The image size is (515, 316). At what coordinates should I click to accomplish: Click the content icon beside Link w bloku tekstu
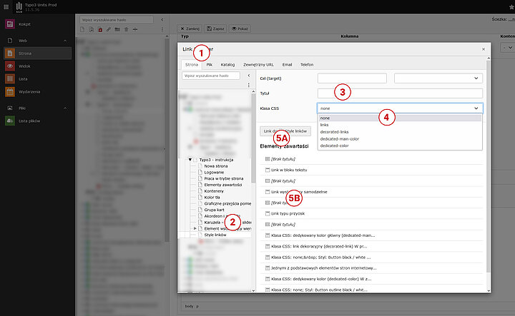pyautogui.click(x=268, y=170)
